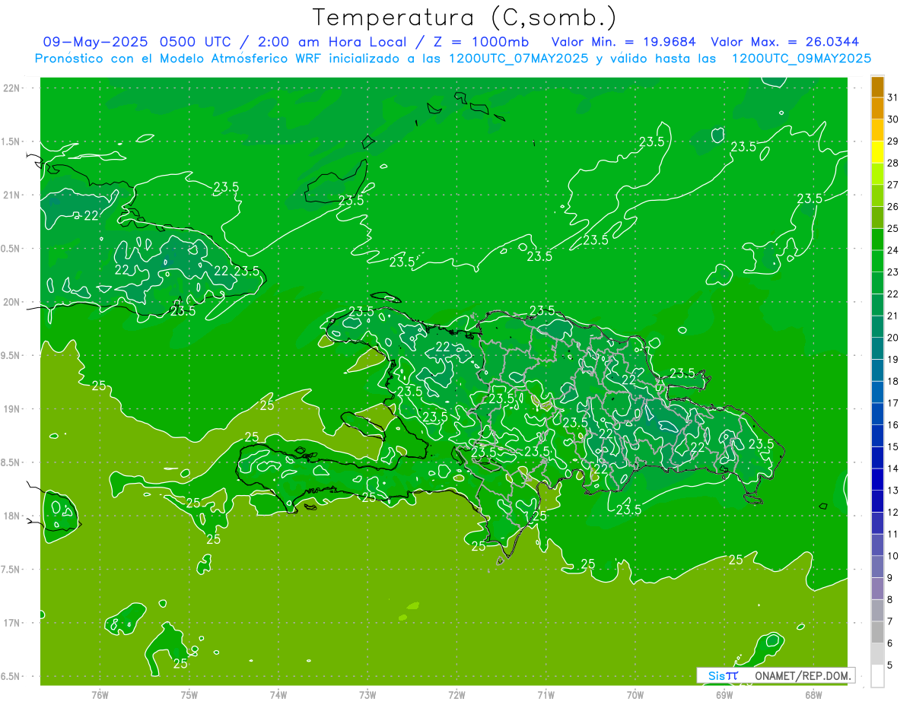Click 'Pronóstico con el Modelo Atmósferico WRF' text

tap(180, 59)
